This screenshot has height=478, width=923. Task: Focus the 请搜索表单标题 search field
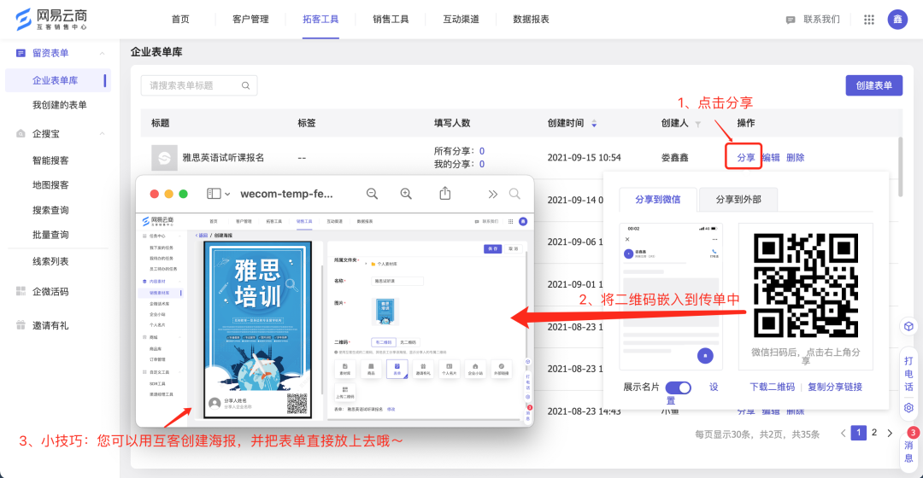pyautogui.click(x=199, y=86)
